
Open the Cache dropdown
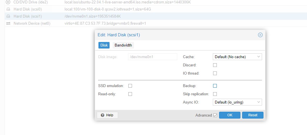coord(237,57)
